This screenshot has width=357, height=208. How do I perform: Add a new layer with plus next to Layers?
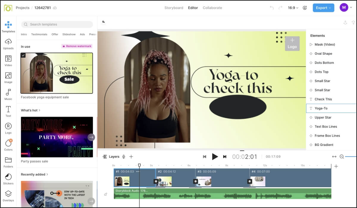click(131, 157)
